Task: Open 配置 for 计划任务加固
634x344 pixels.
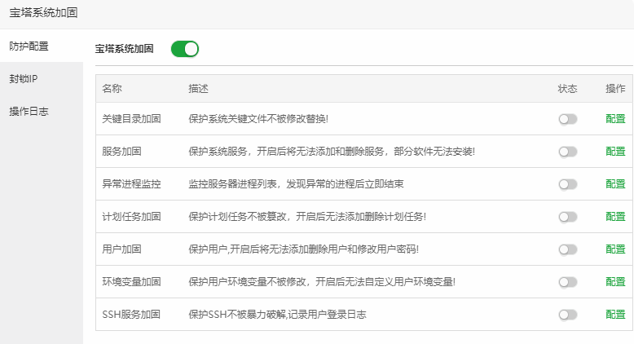Action: (615, 217)
